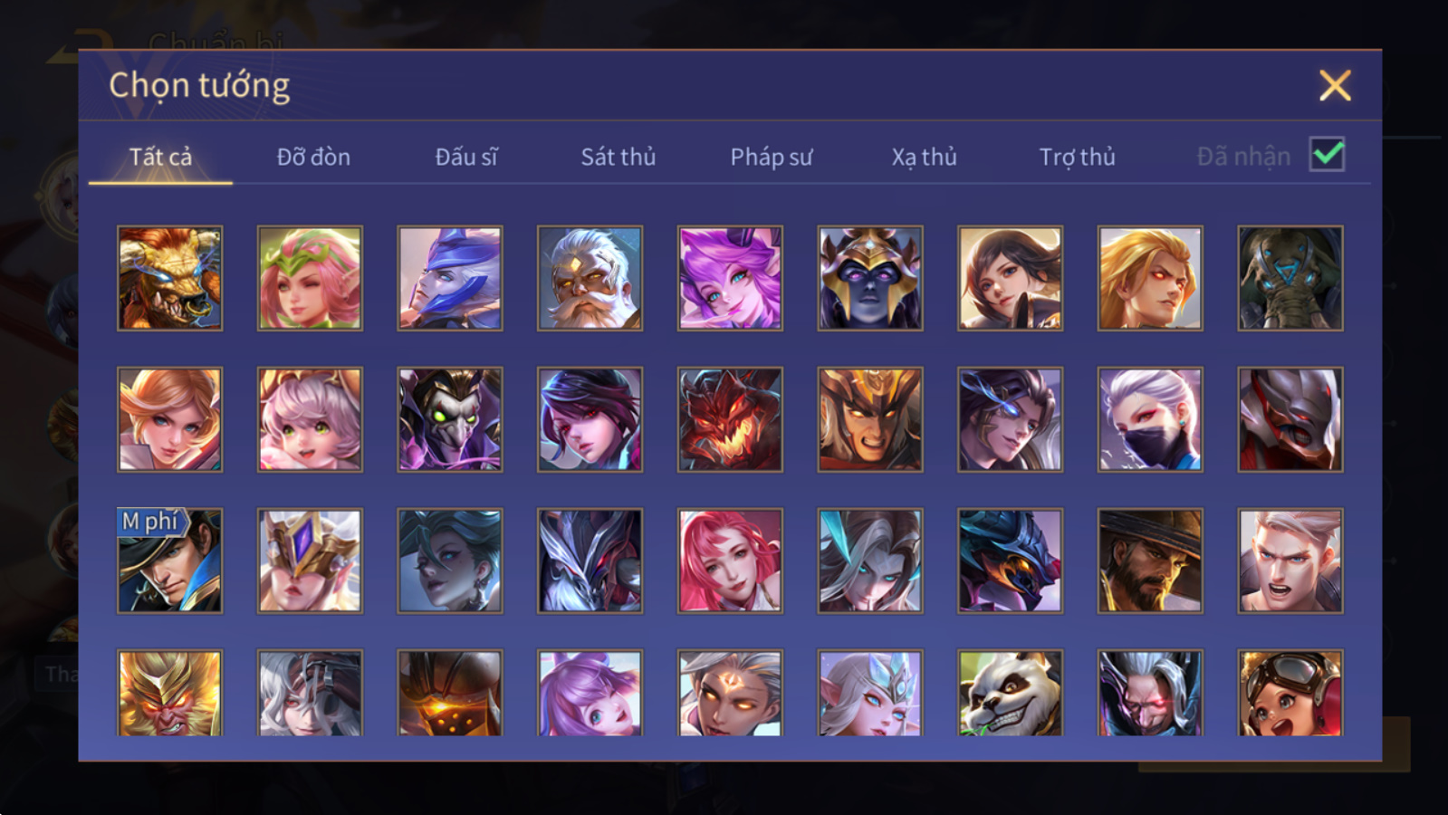Image resolution: width=1448 pixels, height=815 pixels.
Task: Select the bearded cowboy hat hero
Action: click(1150, 561)
